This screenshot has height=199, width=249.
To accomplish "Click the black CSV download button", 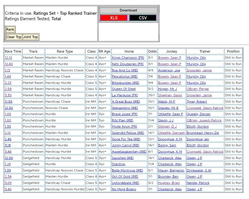I will pos(143,18).
